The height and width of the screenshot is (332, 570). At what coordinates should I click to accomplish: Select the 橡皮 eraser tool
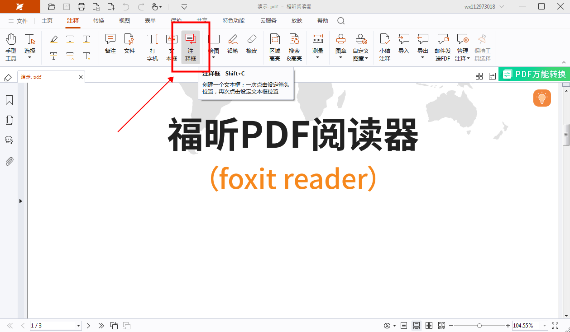coord(252,44)
